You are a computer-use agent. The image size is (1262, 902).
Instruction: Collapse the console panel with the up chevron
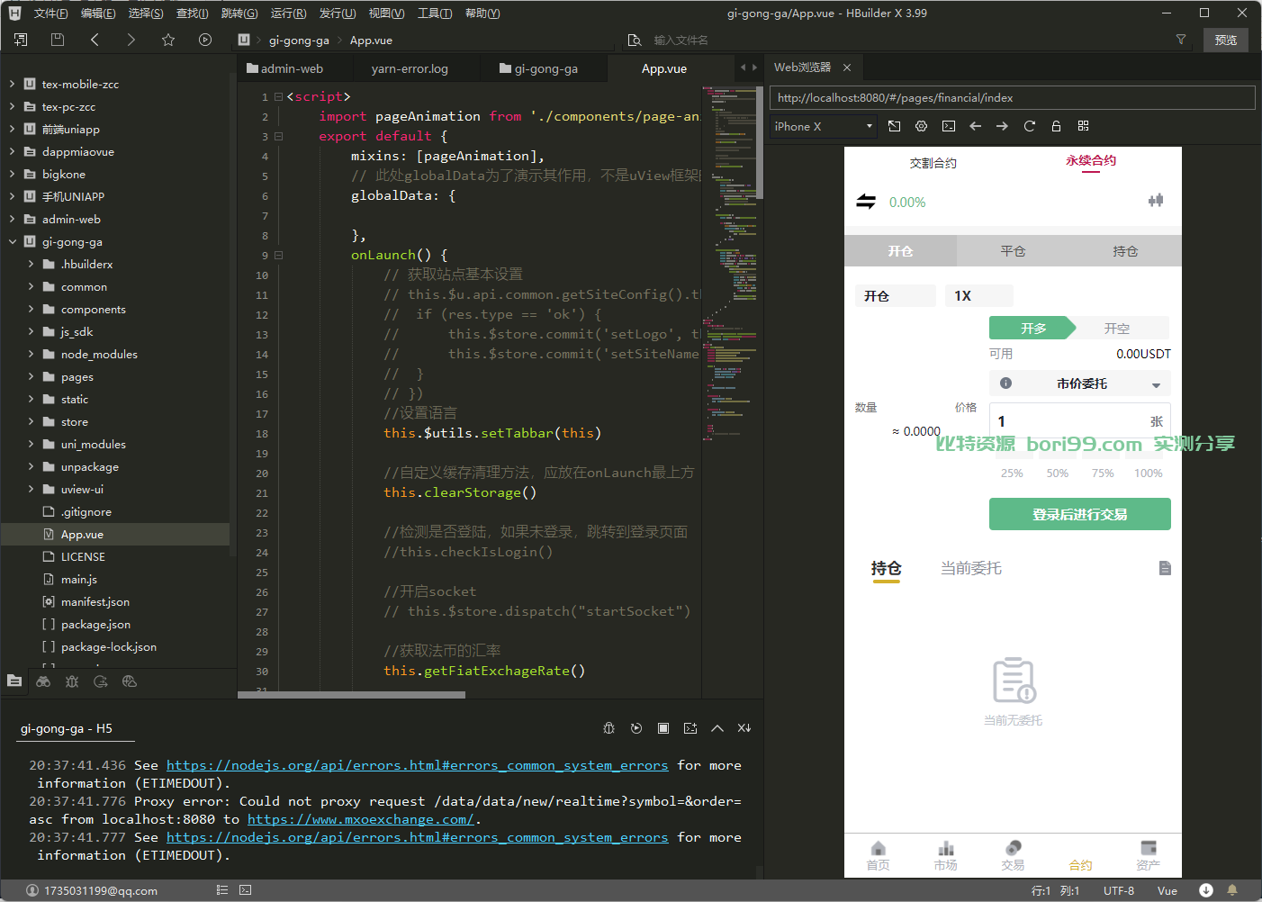717,728
